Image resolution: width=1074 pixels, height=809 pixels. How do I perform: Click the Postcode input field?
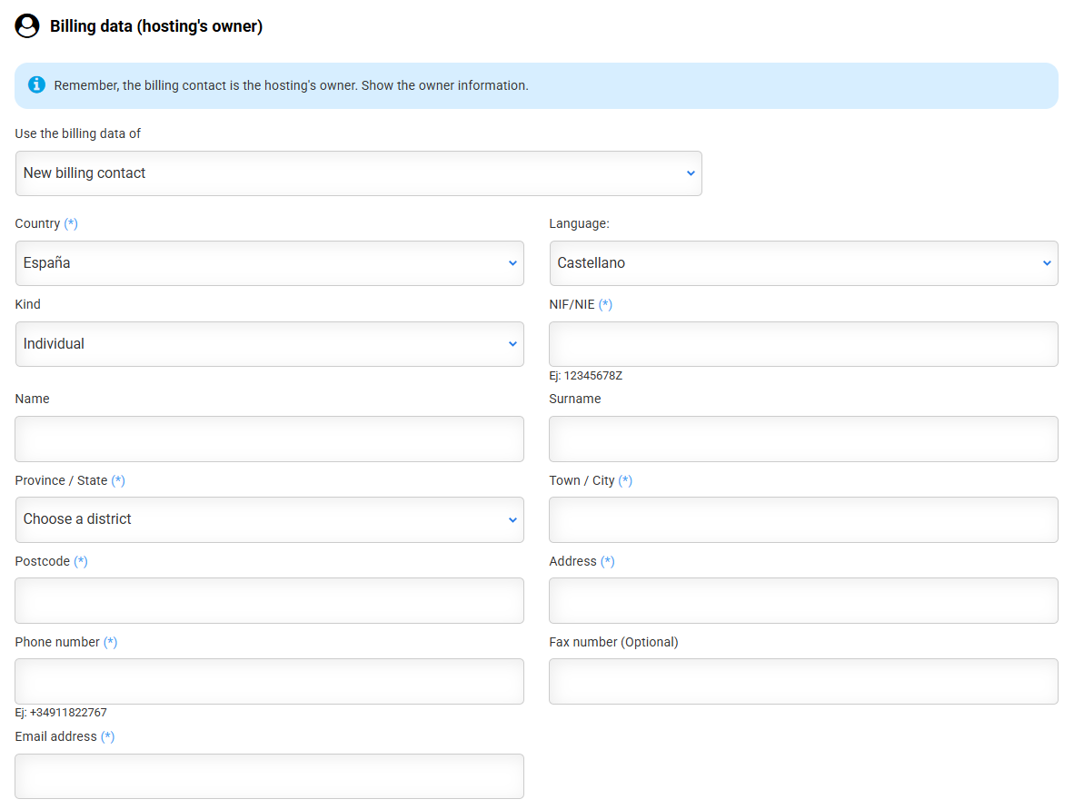[269, 600]
